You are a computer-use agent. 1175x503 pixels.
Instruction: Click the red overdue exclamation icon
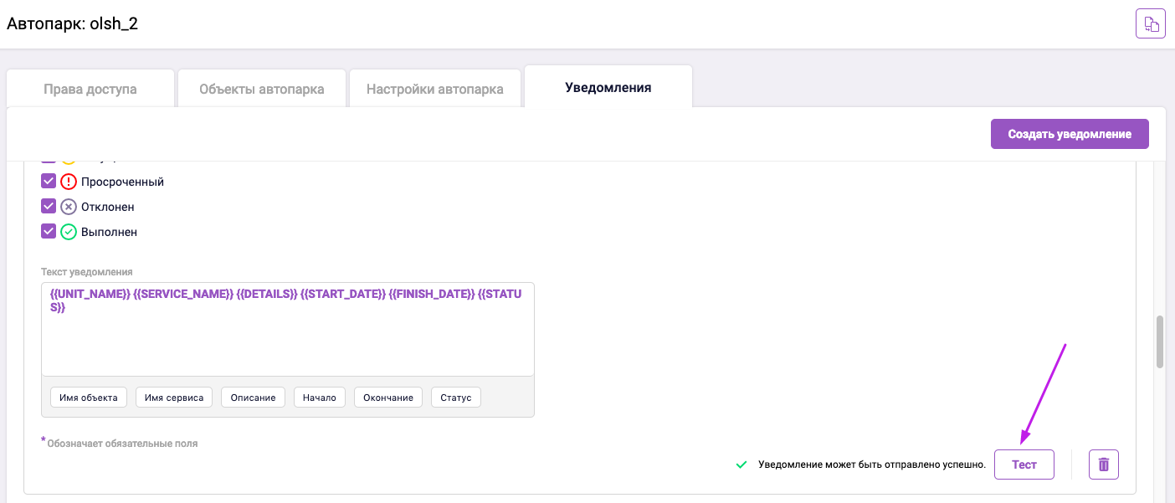click(x=69, y=182)
